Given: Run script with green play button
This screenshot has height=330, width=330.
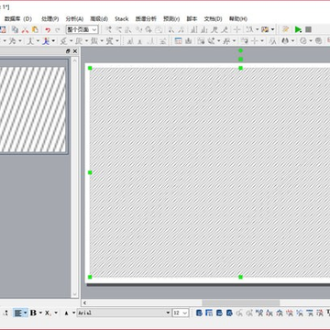Looking at the screenshot, I should (x=298, y=29).
